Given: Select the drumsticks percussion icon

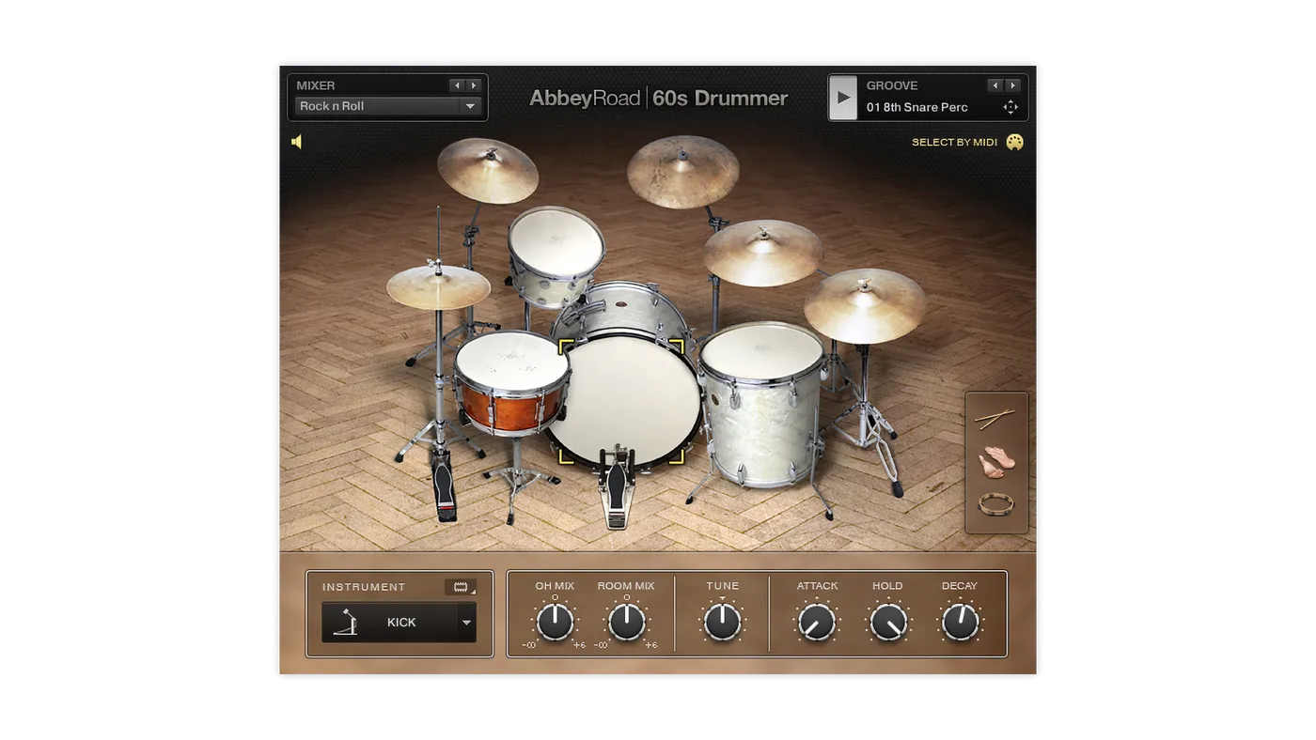Looking at the screenshot, I should [x=995, y=419].
